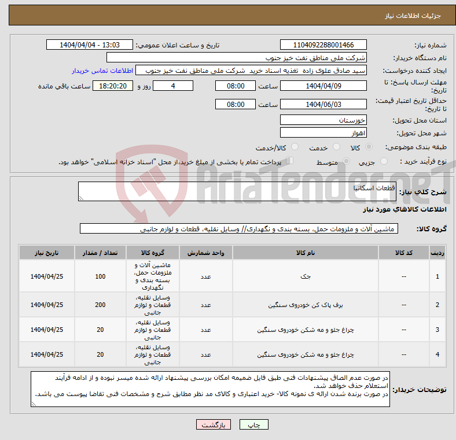Click the resize handle of description box
456x440 pixels.
(x=81, y=198)
